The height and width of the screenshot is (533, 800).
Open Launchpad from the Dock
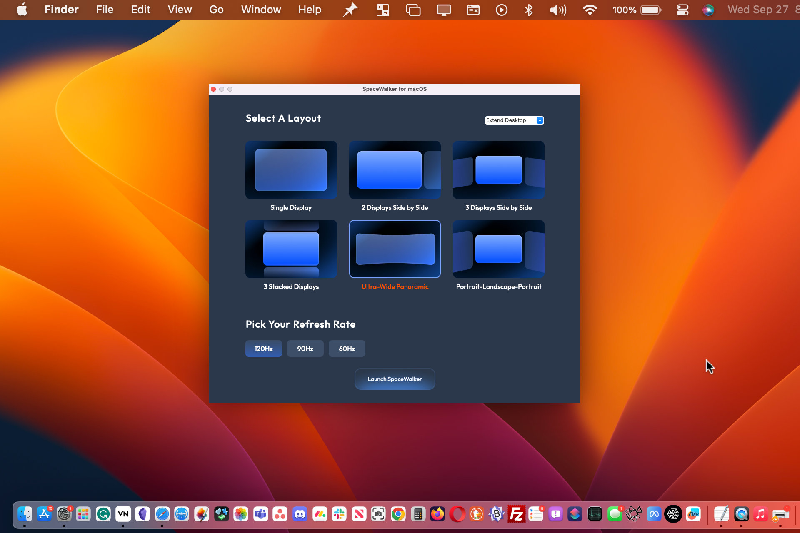pos(84,514)
